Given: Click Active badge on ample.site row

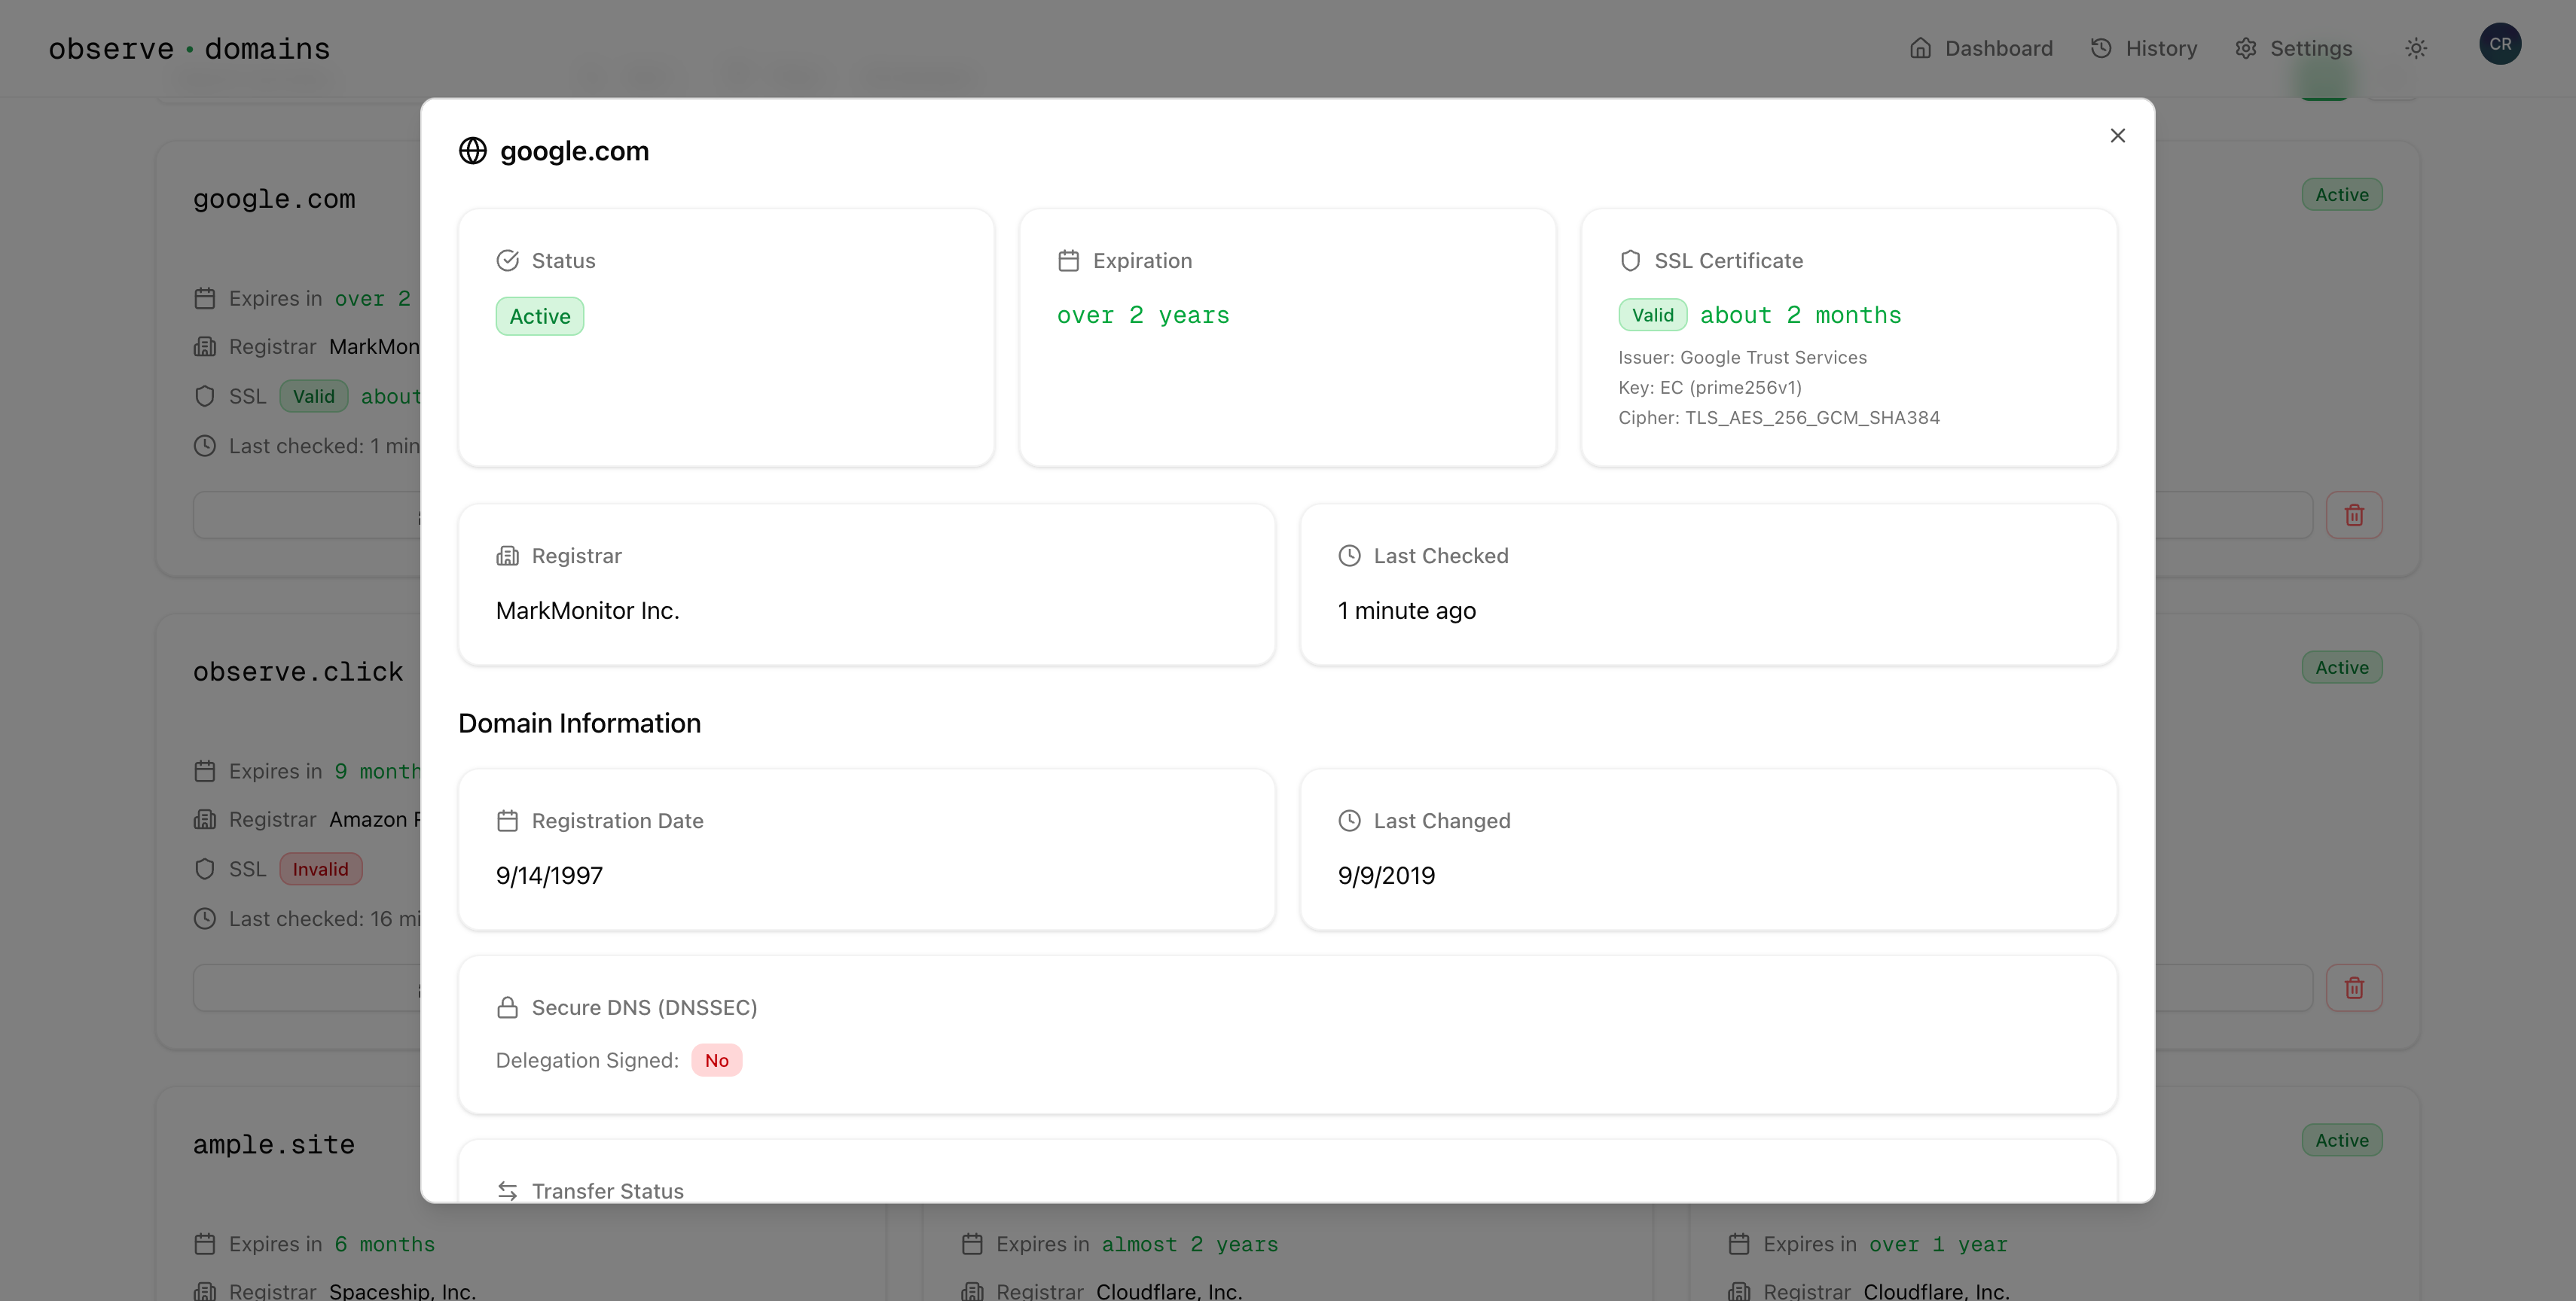Looking at the screenshot, I should click(2342, 1140).
